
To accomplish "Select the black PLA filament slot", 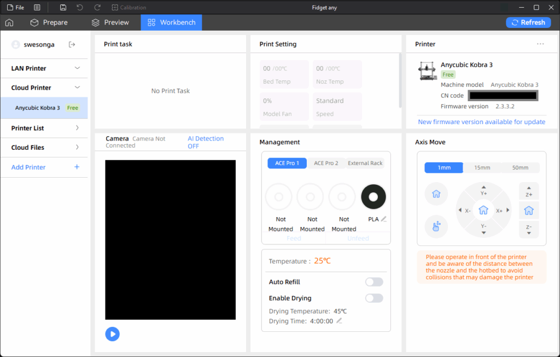I will coord(374,197).
